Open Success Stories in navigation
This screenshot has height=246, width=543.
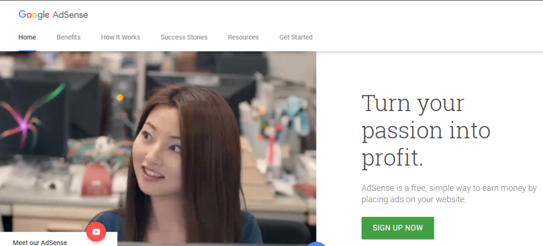184,38
